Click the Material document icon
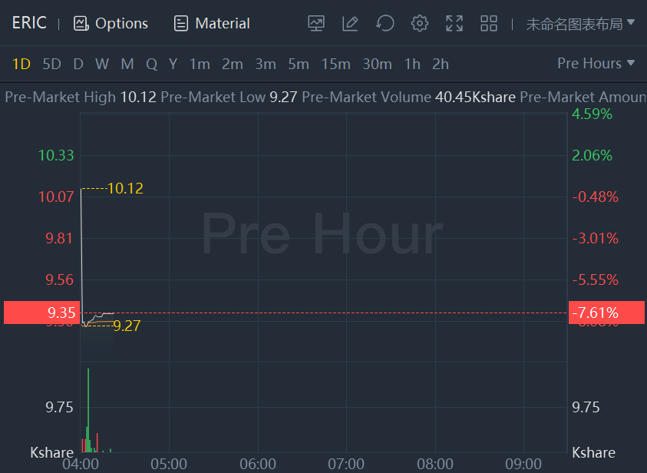647x473 pixels. point(181,23)
